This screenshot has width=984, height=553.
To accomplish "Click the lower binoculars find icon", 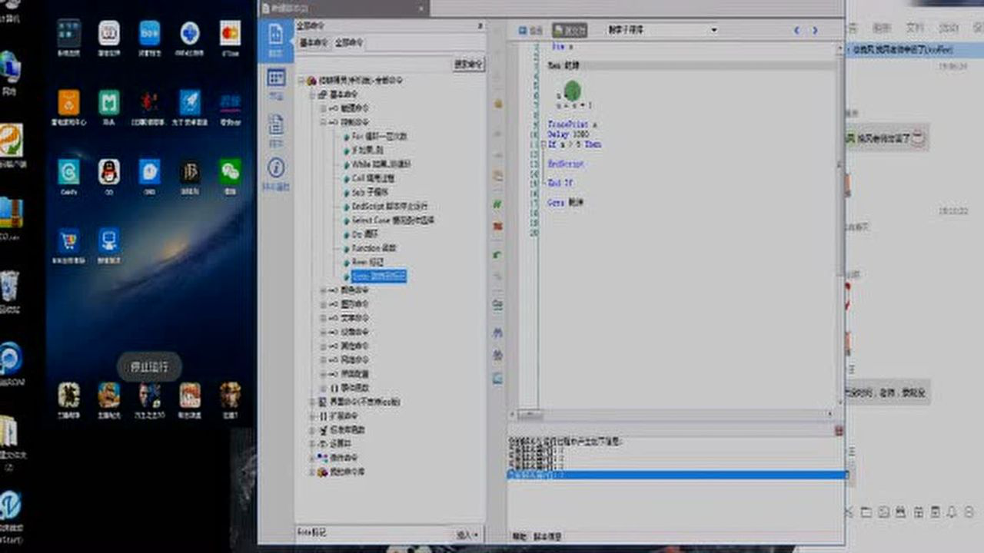I will (497, 355).
